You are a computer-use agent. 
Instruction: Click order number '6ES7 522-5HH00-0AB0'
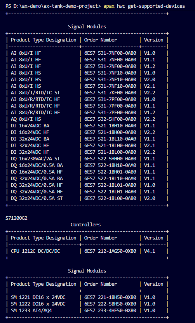point(110,159)
